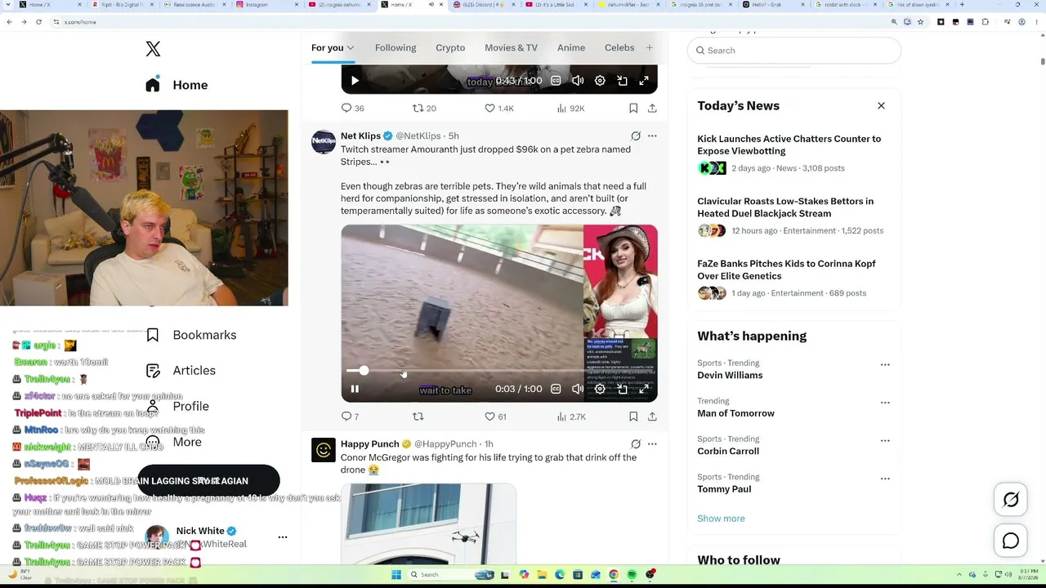Screen dimensions: 1046x588
Task: Click the X search field
Action: tap(793, 51)
